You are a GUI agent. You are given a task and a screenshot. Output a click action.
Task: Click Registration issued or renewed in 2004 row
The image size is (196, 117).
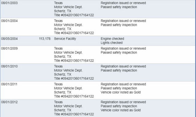click(x=123, y=21)
